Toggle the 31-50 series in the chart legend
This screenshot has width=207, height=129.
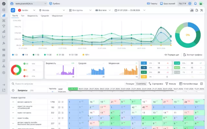click(x=60, y=55)
